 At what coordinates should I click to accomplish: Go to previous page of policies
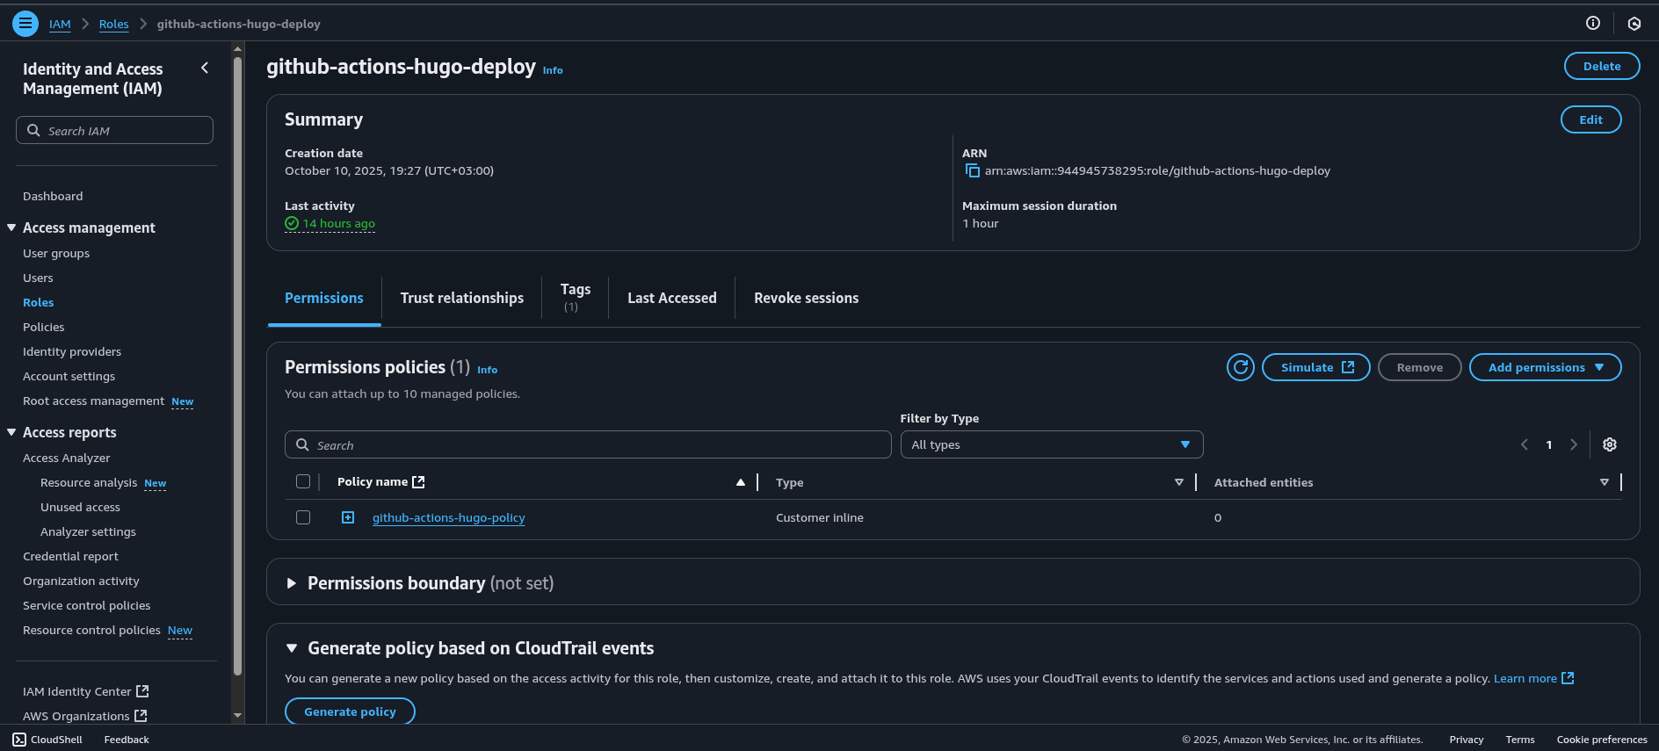pyautogui.click(x=1525, y=444)
